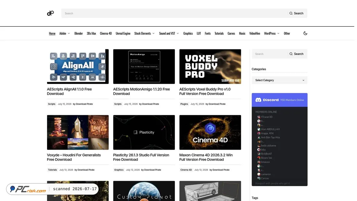
Task: Open the Tutorials menu item
Action: 219,33
